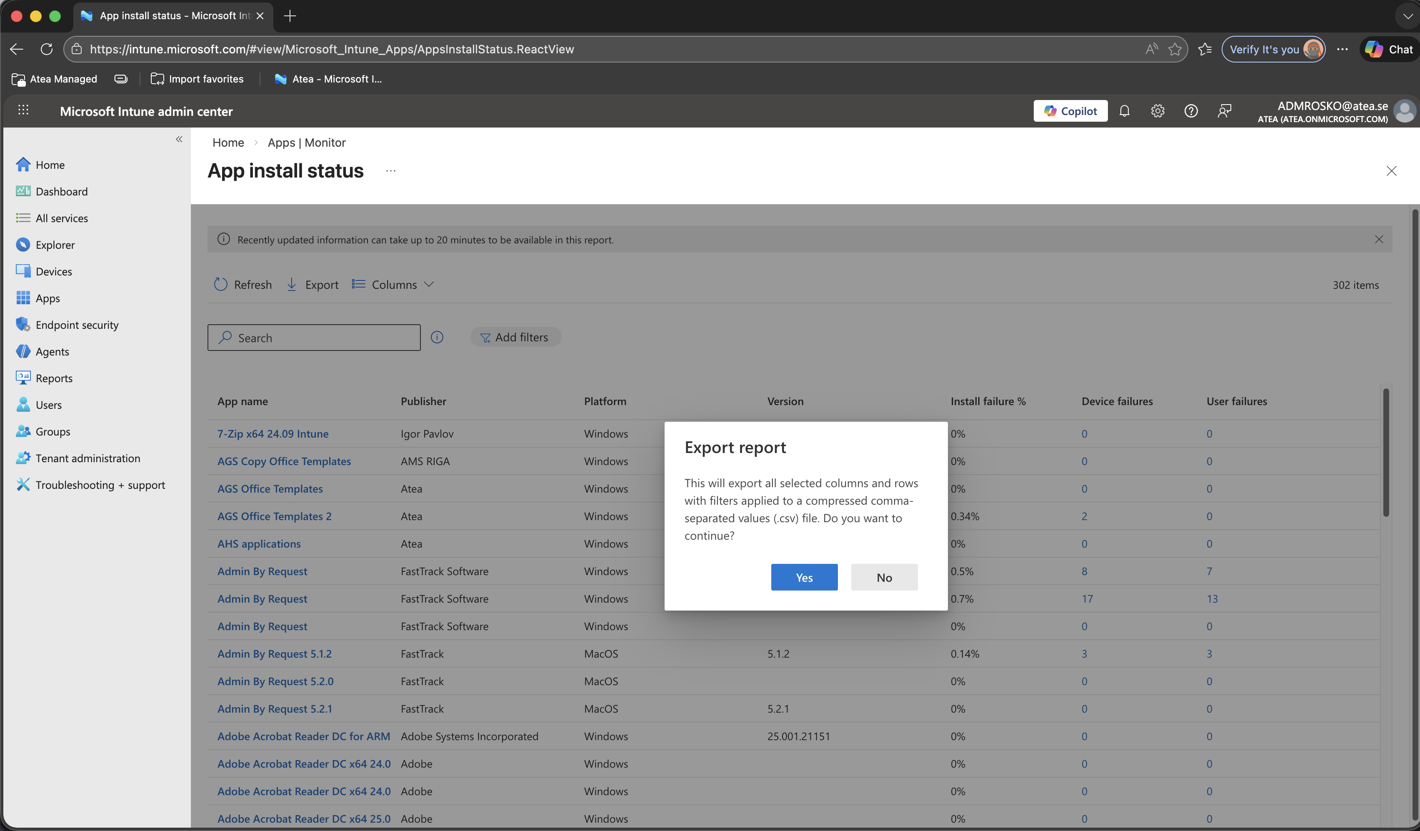1420x831 pixels.
Task: Open notifications bell icon
Action: click(1124, 111)
